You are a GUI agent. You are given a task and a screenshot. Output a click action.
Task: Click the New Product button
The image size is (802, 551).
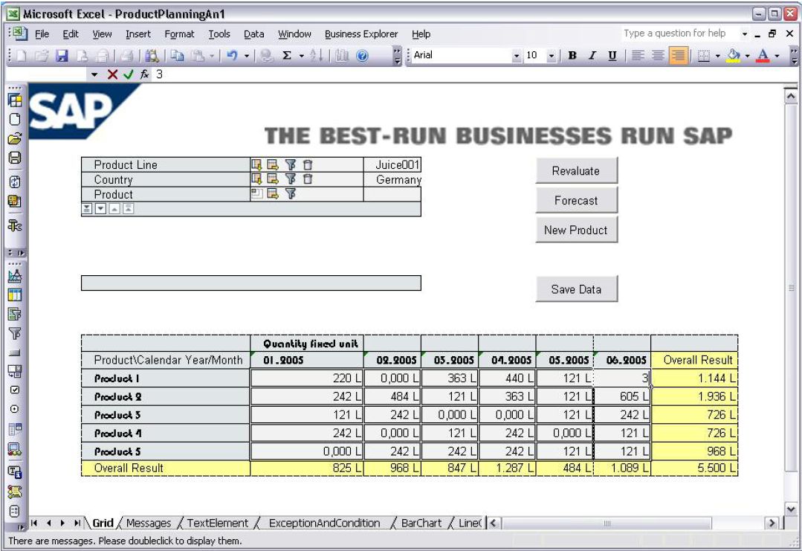(576, 231)
